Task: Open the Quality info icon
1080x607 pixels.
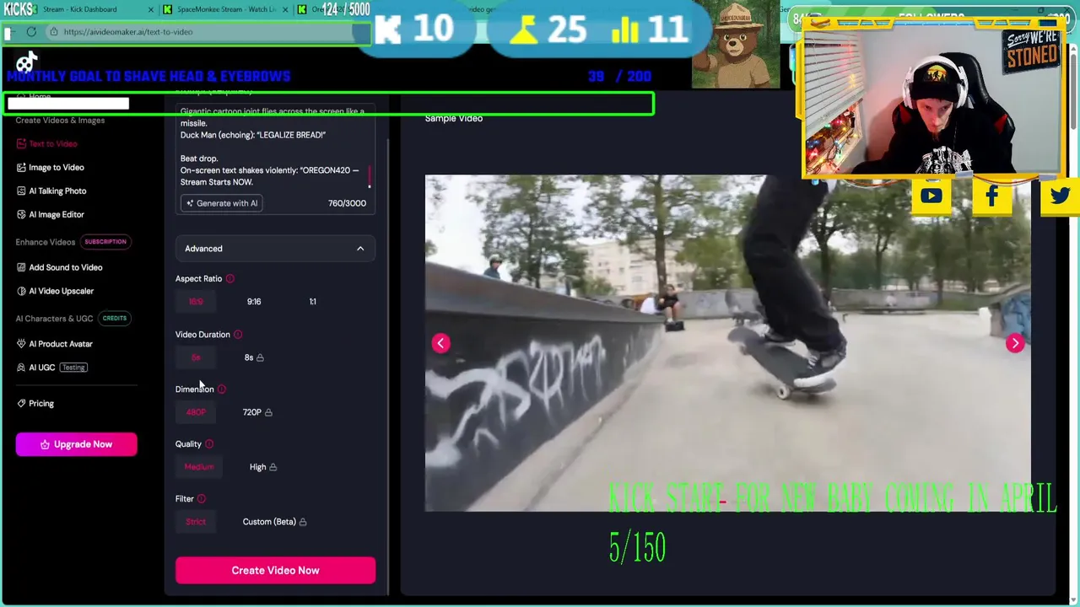Action: tap(209, 444)
